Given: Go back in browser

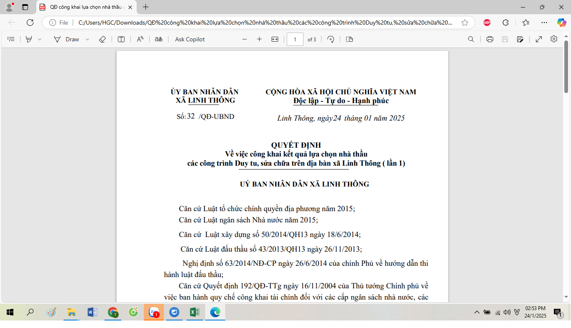Looking at the screenshot, I should (x=12, y=23).
